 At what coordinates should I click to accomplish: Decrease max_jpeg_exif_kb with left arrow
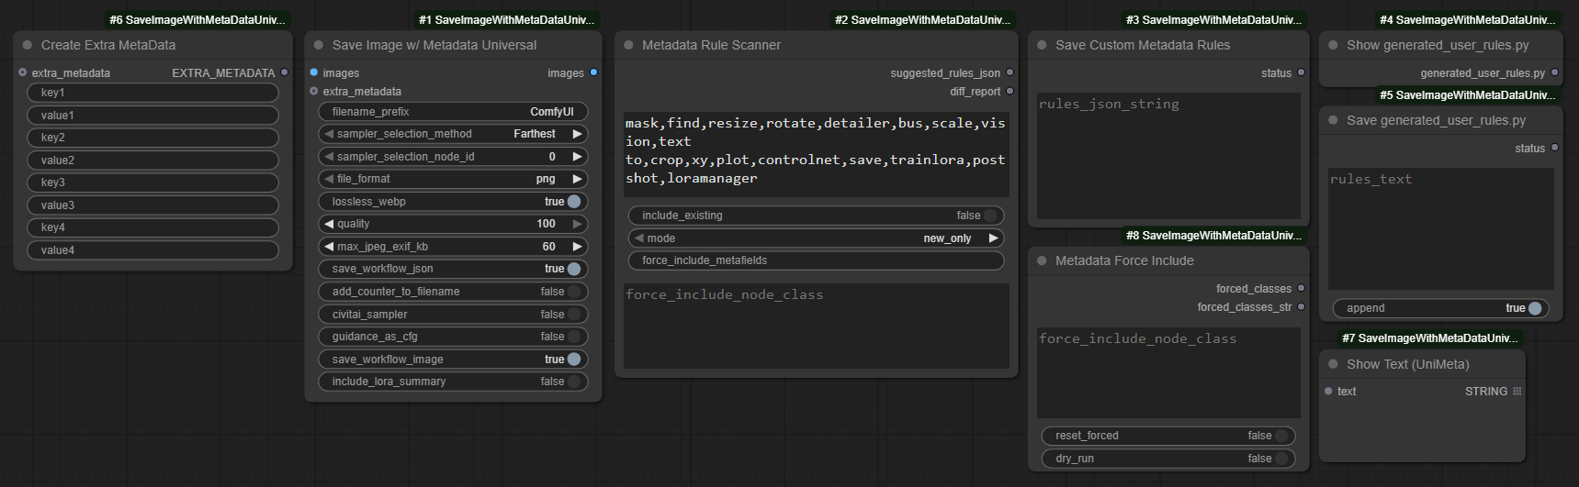coord(329,247)
